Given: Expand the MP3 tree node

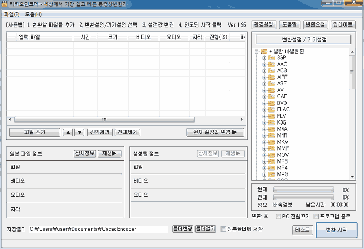Looking at the screenshot, I should point(264,161).
